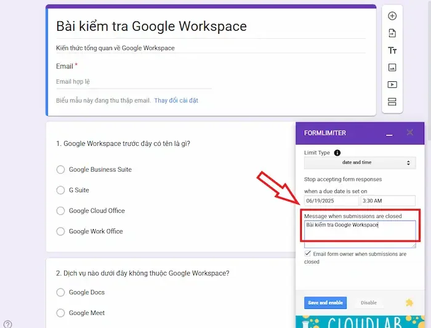Insert an image into the form
Screen dimensions: 431x328
(392, 68)
